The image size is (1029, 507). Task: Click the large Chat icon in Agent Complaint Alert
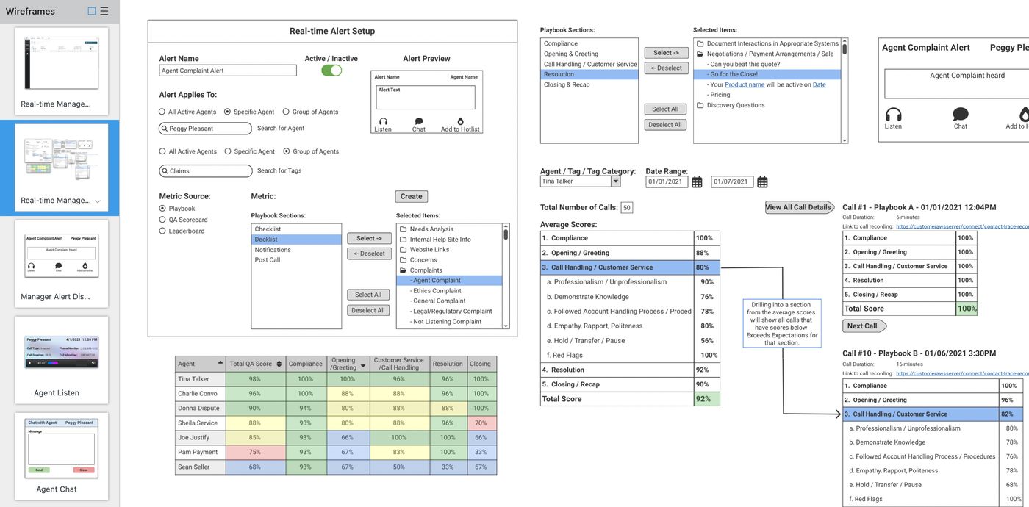point(961,115)
